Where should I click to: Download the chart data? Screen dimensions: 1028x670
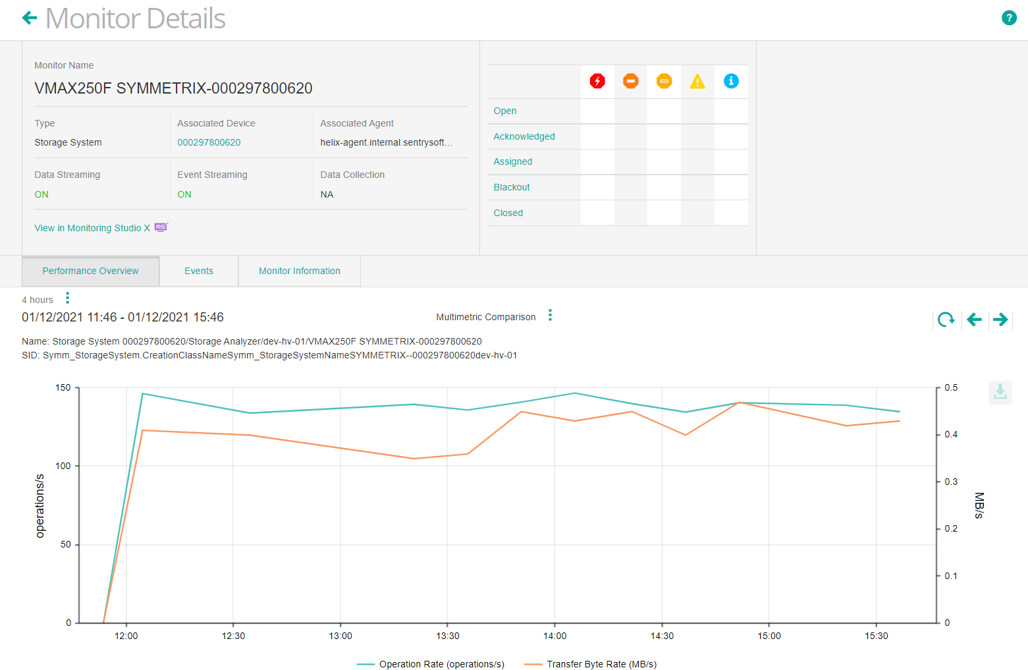pos(1000,392)
